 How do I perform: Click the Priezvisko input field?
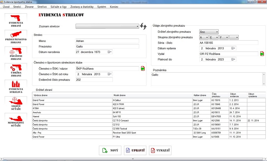pos(107,46)
